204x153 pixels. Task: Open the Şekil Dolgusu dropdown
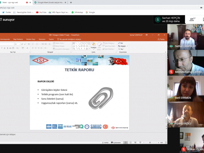(109, 43)
